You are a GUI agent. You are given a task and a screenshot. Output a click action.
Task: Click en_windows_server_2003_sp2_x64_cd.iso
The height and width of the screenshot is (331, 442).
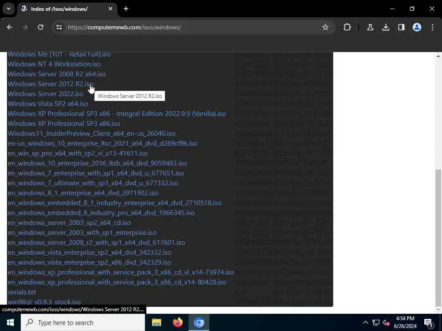pyautogui.click(x=69, y=223)
